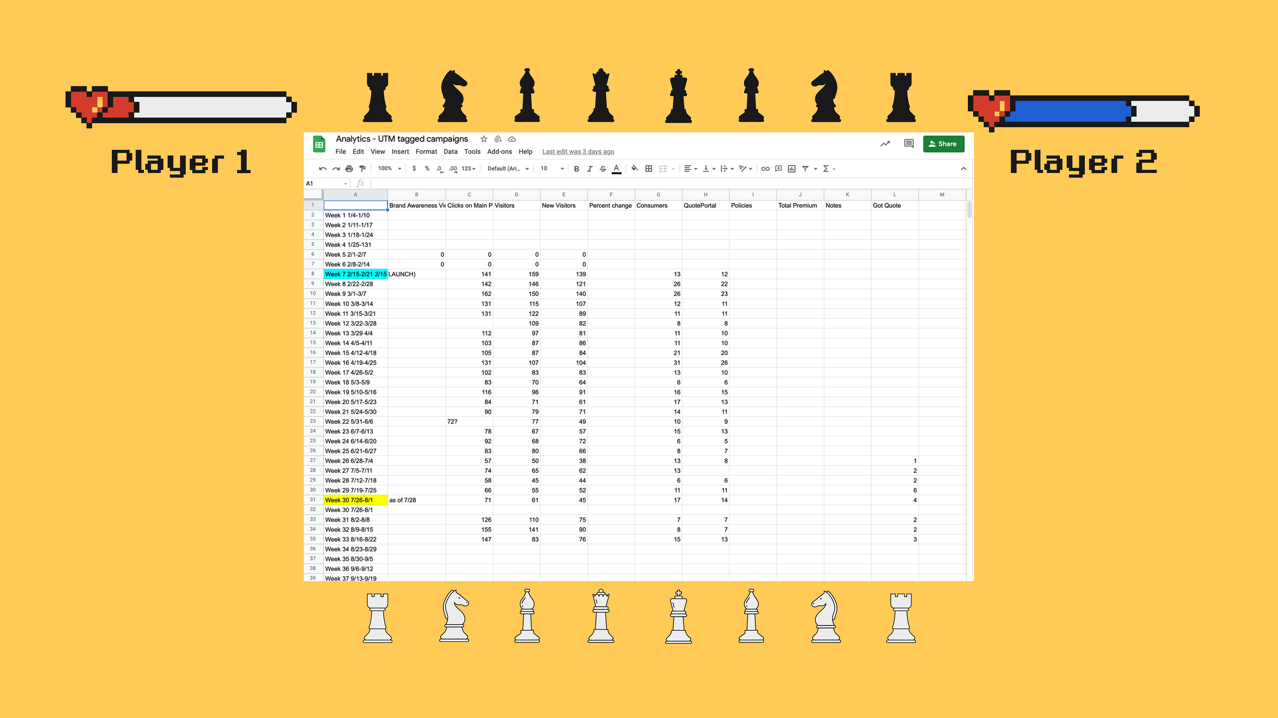Click the Insert chart icon

click(792, 169)
